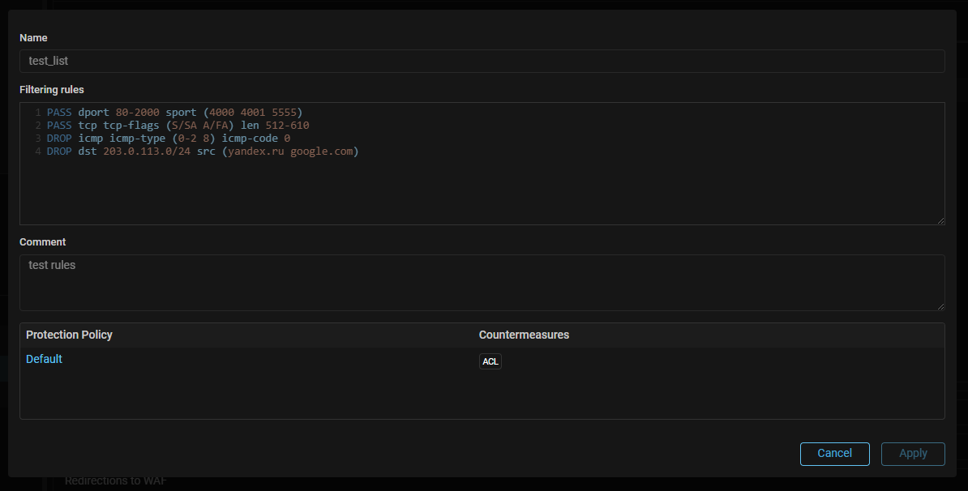Click the DROP dst 203.0.113.0/24 rule line
Image resolution: width=968 pixels, height=491 pixels.
point(203,152)
